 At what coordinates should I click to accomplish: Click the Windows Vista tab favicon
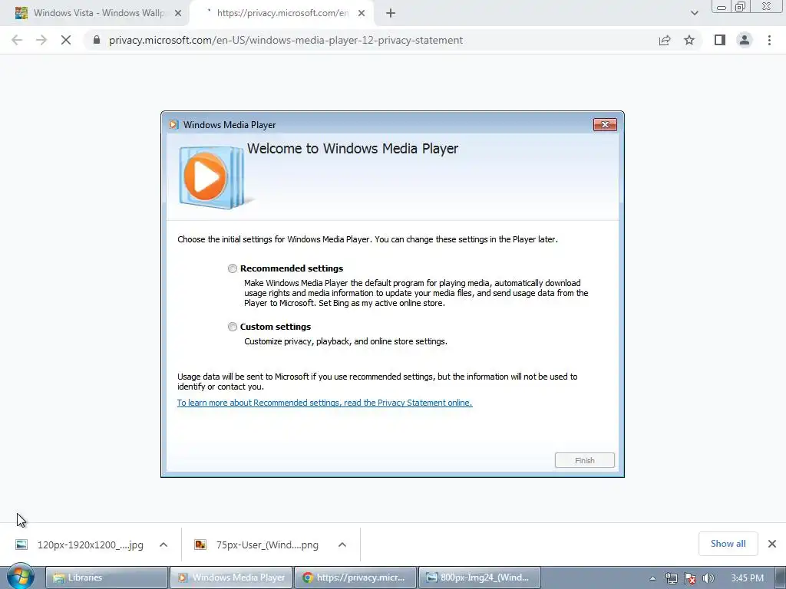tap(21, 13)
